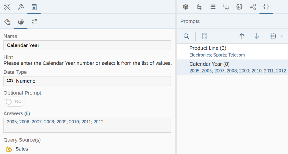This screenshot has height=154, width=288.
Task: Click the Name field Calendar Year
Action: click(x=87, y=45)
